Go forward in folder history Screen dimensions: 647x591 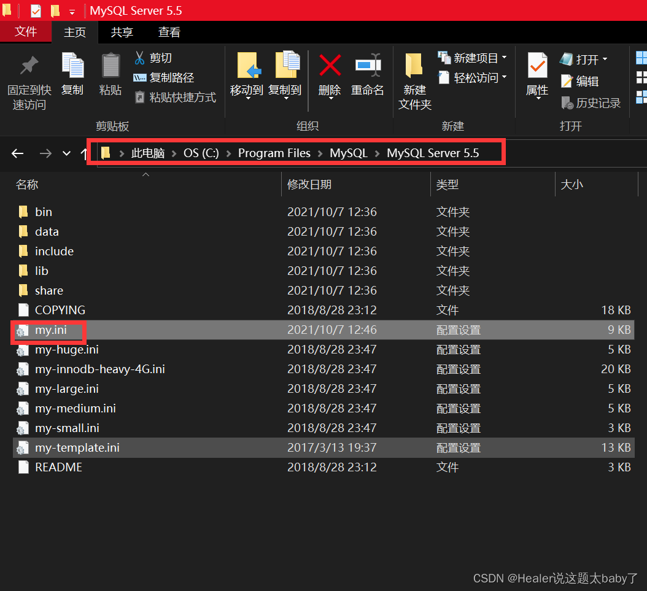[x=45, y=153]
